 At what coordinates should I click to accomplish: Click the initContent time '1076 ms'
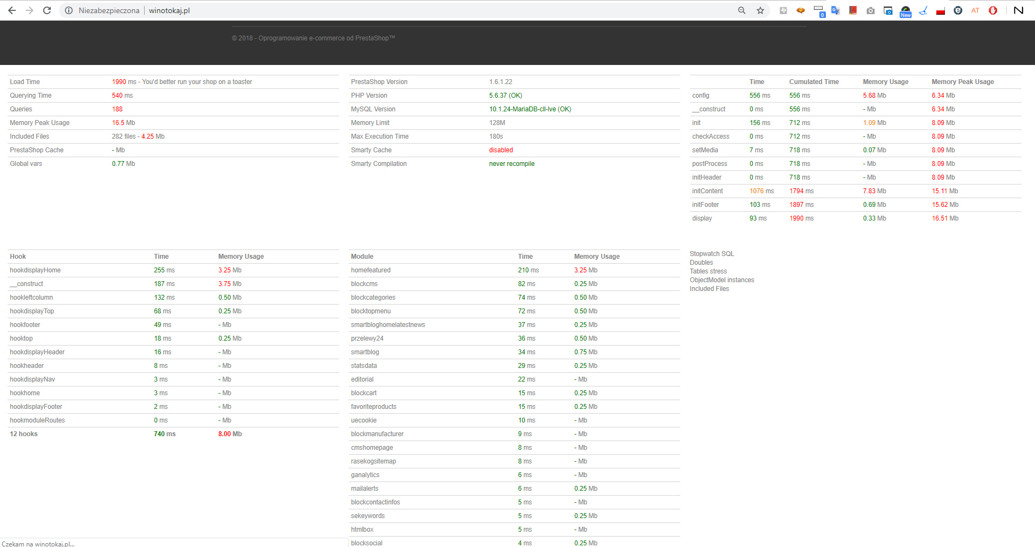(x=762, y=191)
